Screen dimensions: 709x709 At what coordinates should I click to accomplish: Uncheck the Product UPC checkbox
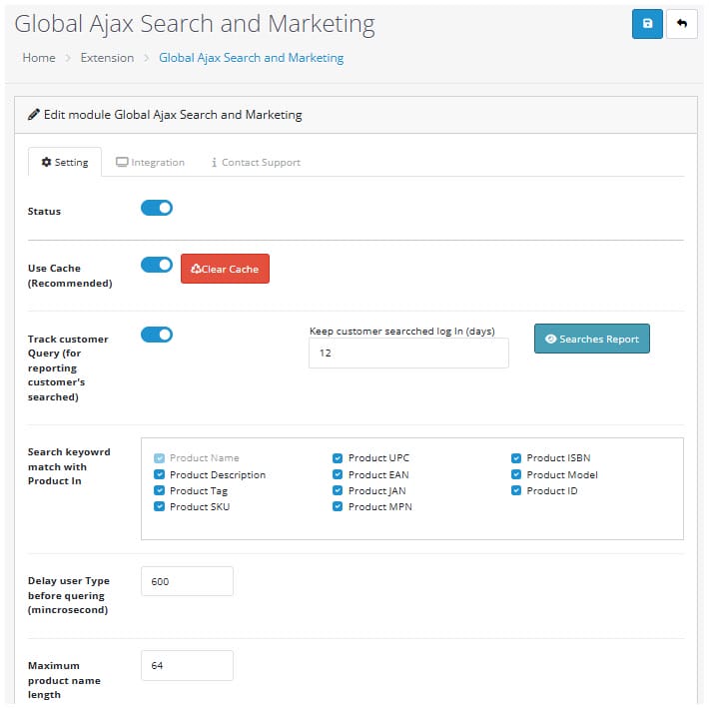click(338, 458)
